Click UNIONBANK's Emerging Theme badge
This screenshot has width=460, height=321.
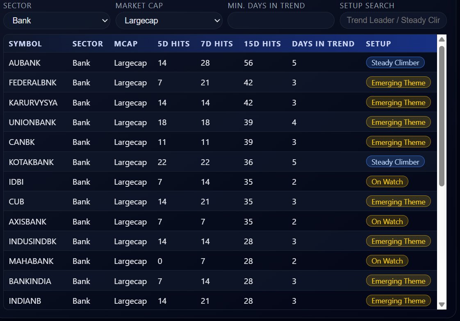(399, 122)
